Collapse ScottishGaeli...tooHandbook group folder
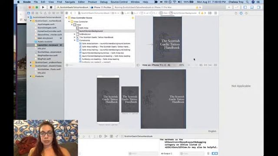This screenshot has width=278, height=156. (31, 21)
